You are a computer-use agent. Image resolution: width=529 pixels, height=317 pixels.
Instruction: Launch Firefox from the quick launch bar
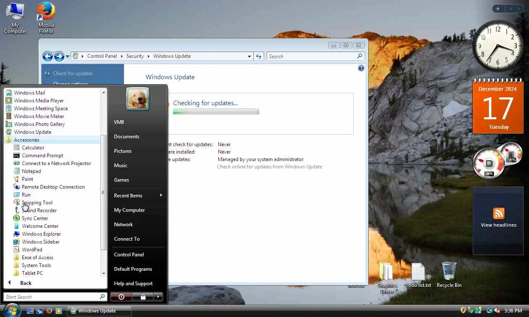[x=49, y=311]
